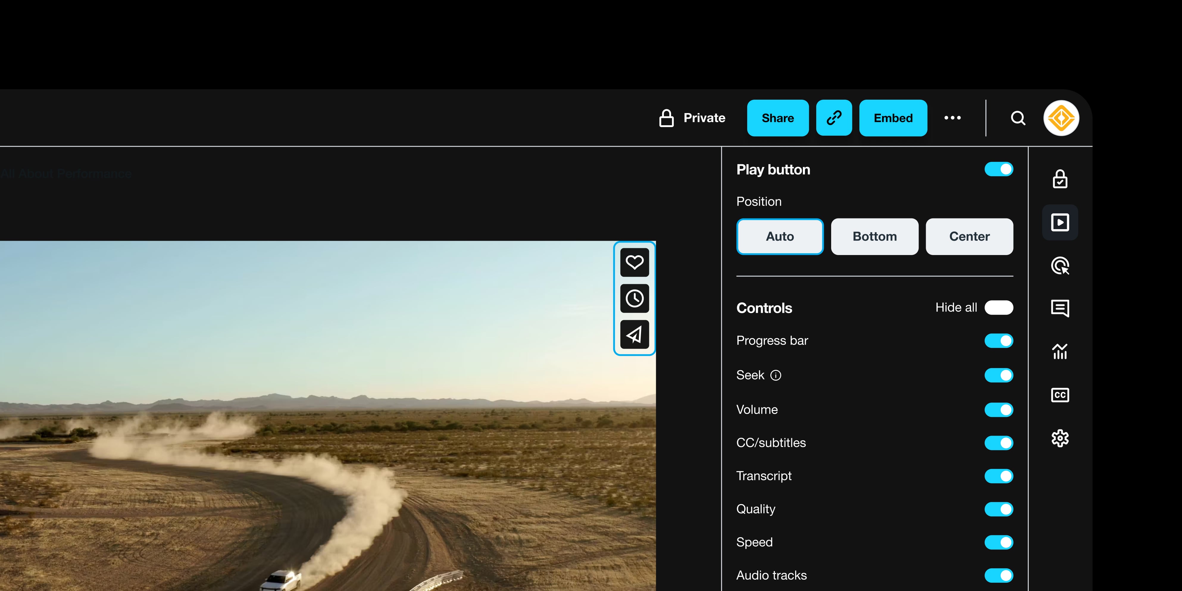1182x591 pixels.
Task: View the analytics panel via the chart icon
Action: tap(1060, 351)
